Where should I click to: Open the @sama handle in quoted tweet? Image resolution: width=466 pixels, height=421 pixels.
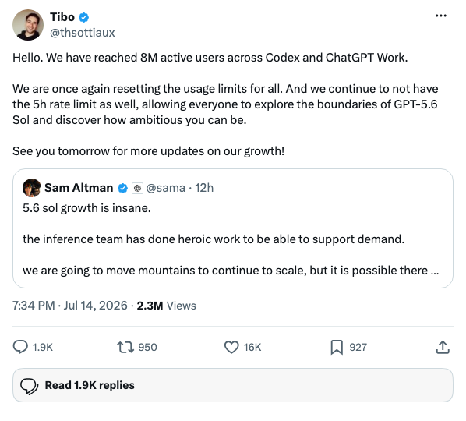point(165,188)
